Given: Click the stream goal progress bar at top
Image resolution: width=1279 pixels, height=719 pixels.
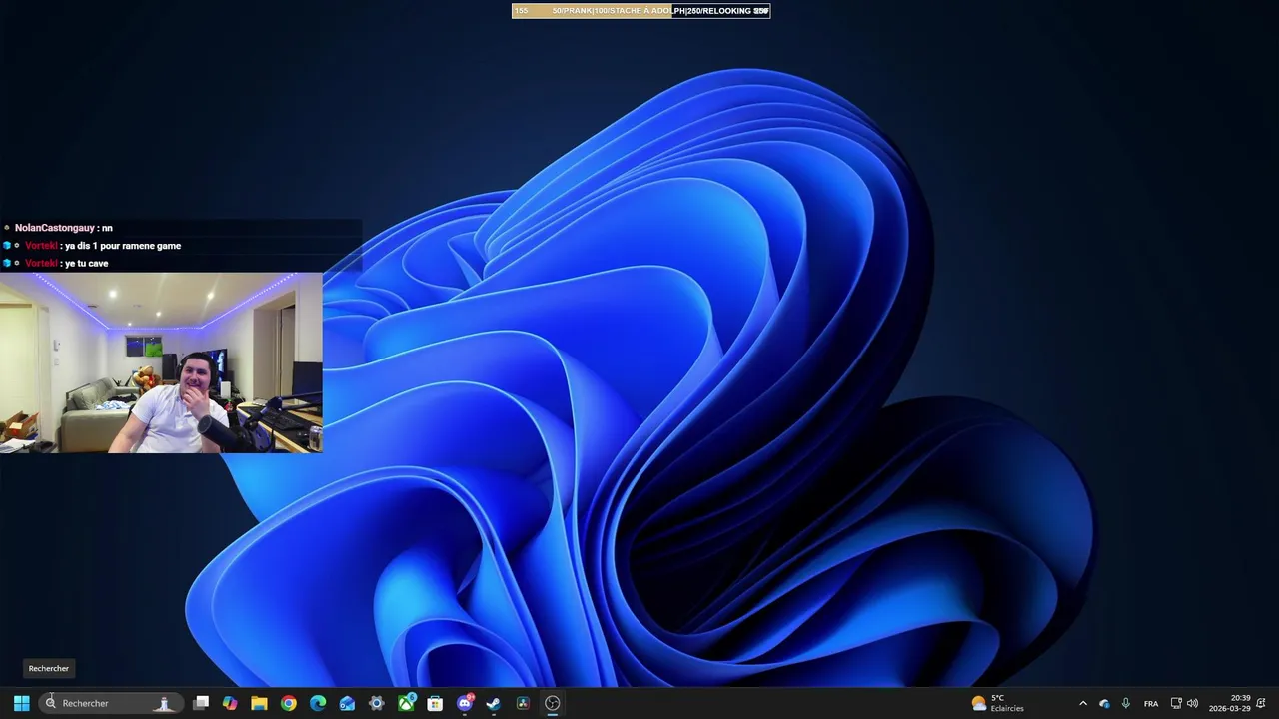Looking at the screenshot, I should coord(640,11).
